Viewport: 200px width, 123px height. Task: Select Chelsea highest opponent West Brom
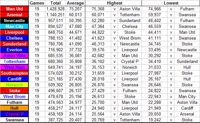click(x=130, y=38)
